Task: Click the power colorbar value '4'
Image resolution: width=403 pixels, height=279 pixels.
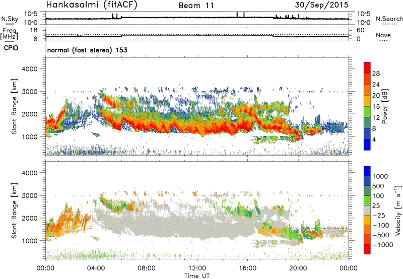Action: (x=374, y=139)
